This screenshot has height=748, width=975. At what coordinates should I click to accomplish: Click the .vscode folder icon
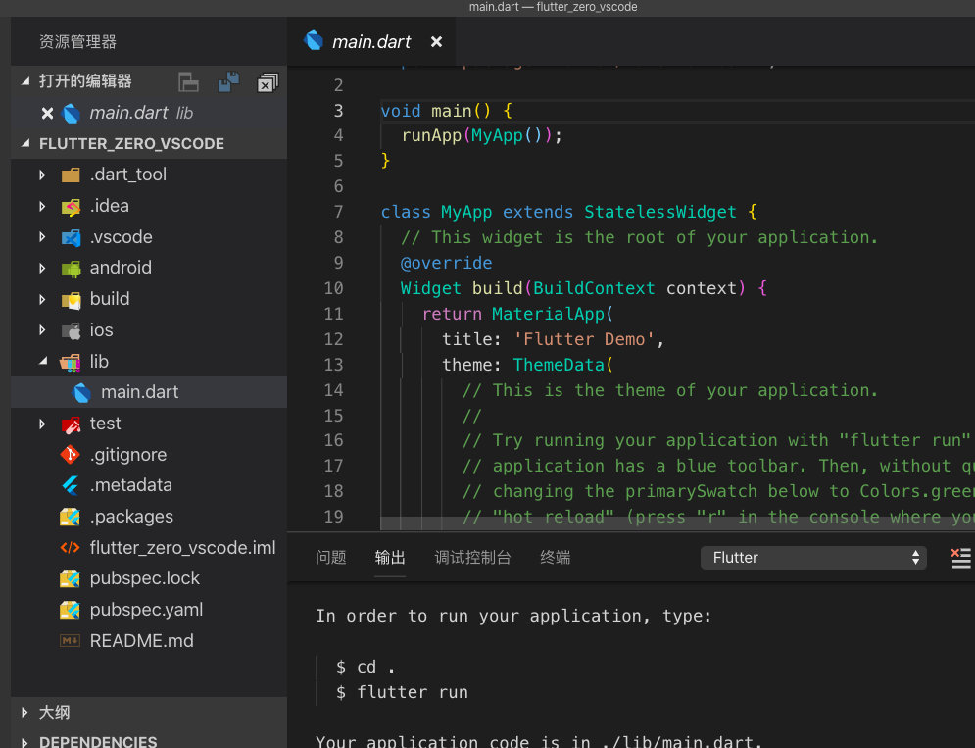point(71,237)
